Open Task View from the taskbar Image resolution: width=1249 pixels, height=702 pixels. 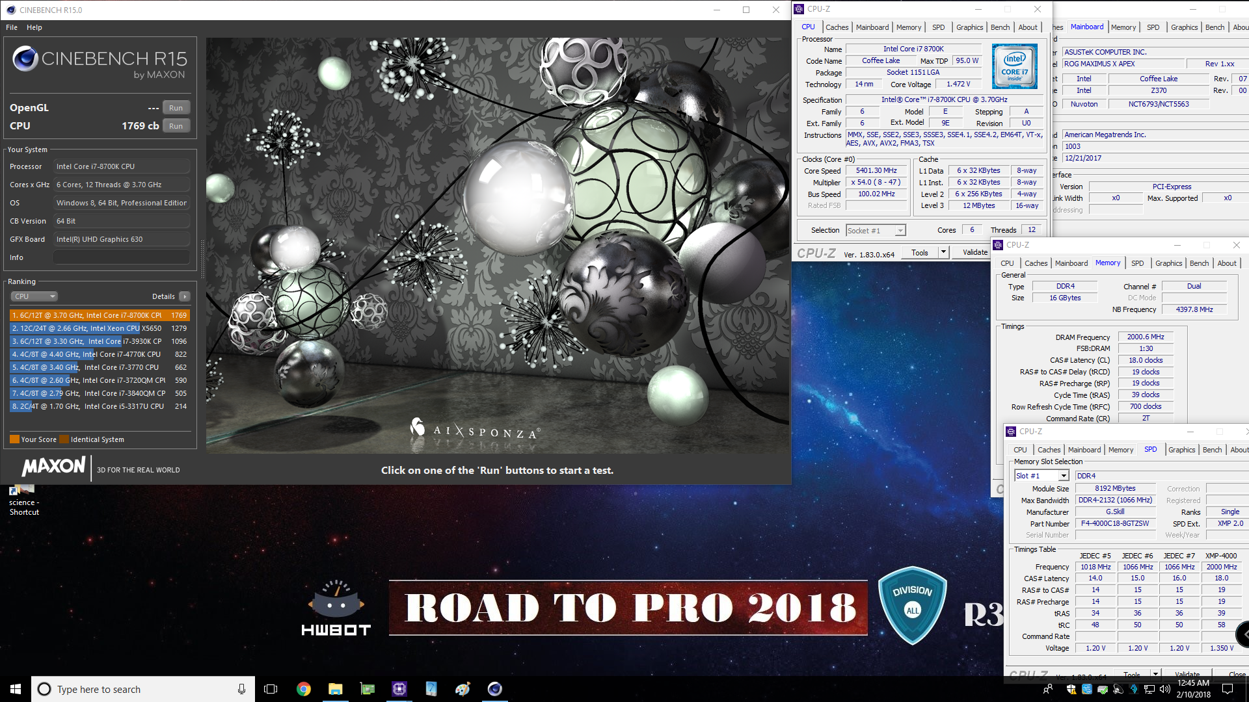271,689
